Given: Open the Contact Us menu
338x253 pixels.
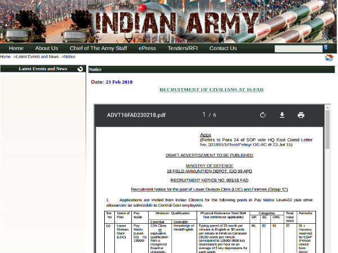Looking at the screenshot, I should pyautogui.click(x=223, y=48).
